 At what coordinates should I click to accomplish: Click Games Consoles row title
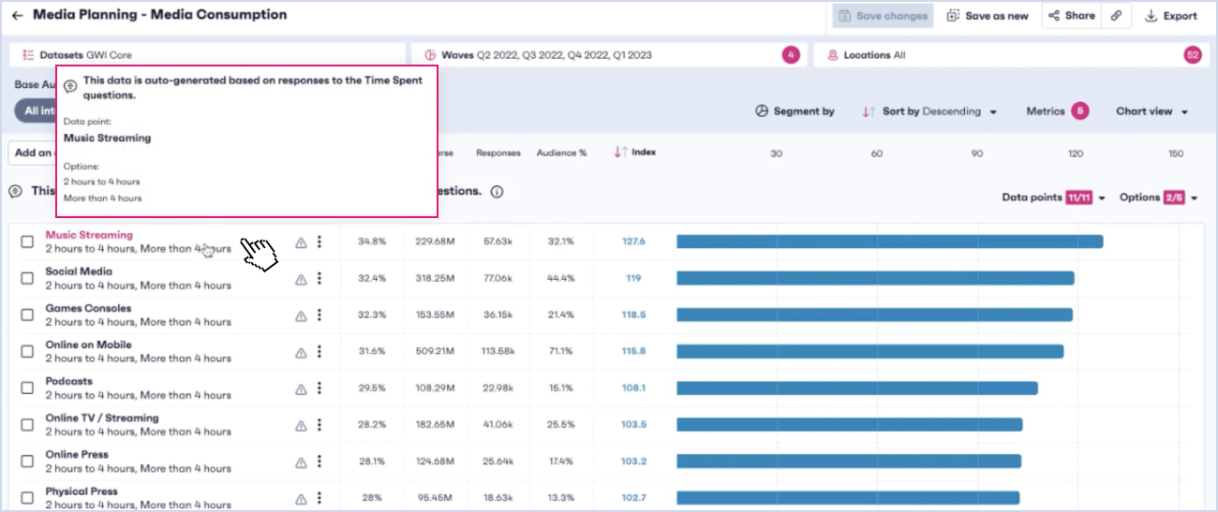point(88,308)
